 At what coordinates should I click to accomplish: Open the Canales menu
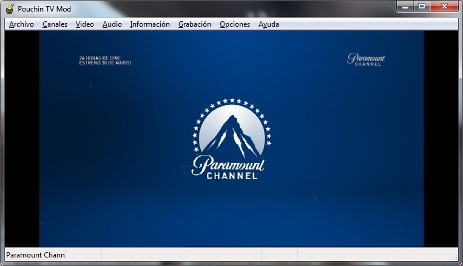[x=55, y=24]
